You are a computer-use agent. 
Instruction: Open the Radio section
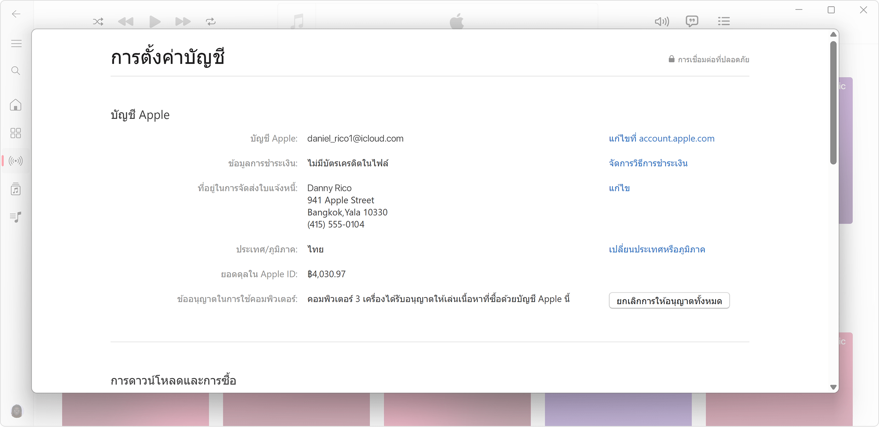[x=16, y=161]
